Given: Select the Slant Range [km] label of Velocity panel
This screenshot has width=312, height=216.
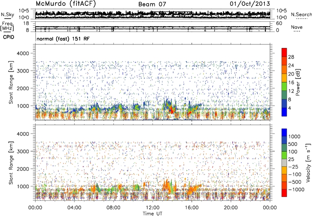Looking at the screenshot, I should [11, 163].
